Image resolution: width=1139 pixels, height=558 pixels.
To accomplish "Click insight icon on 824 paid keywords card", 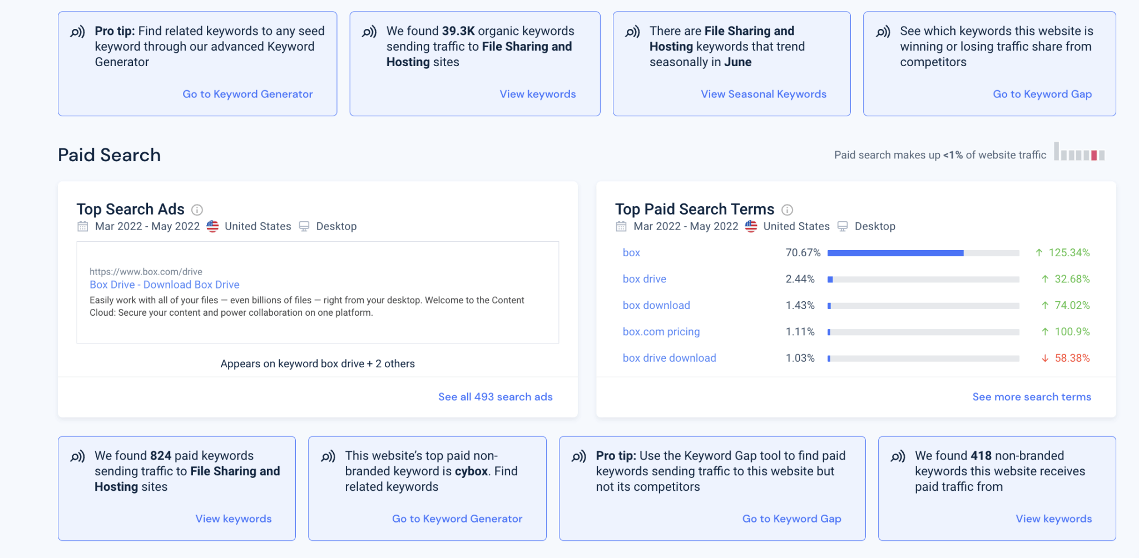I will (x=78, y=456).
